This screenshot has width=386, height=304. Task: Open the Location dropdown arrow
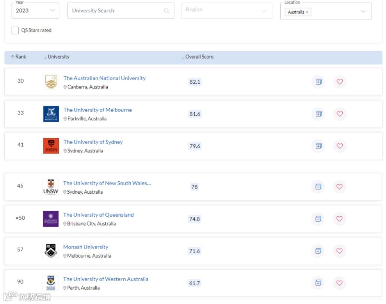(363, 12)
